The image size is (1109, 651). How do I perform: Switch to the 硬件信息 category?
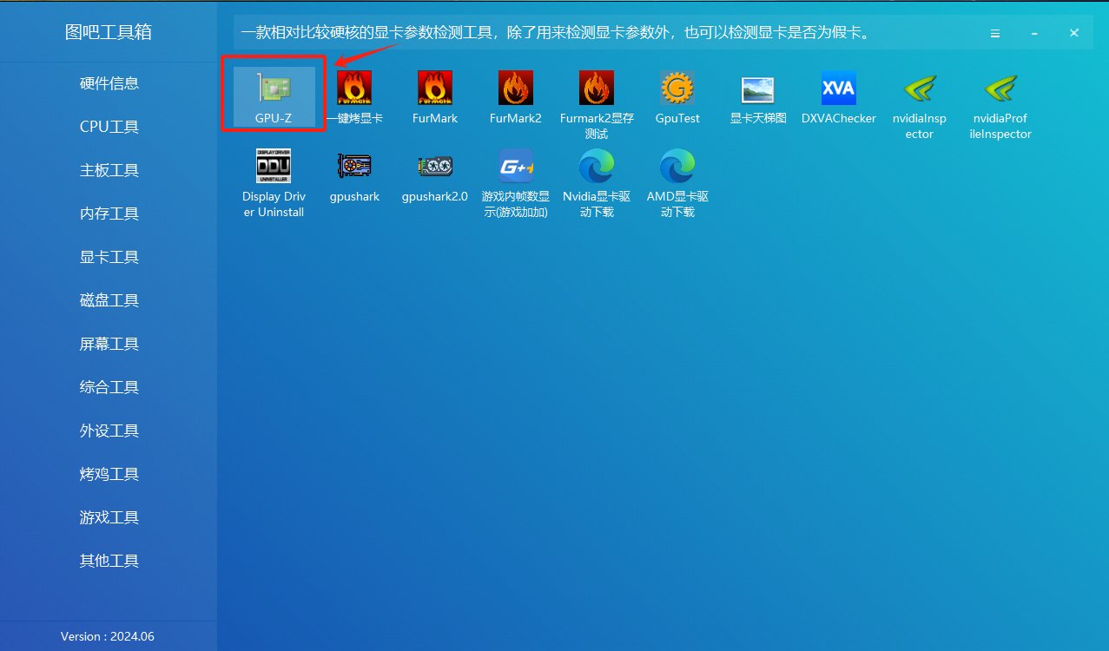click(109, 83)
